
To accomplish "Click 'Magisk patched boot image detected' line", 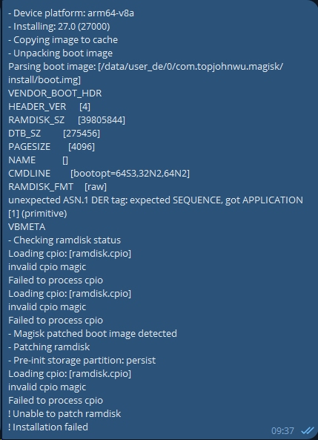I will coord(93,333).
